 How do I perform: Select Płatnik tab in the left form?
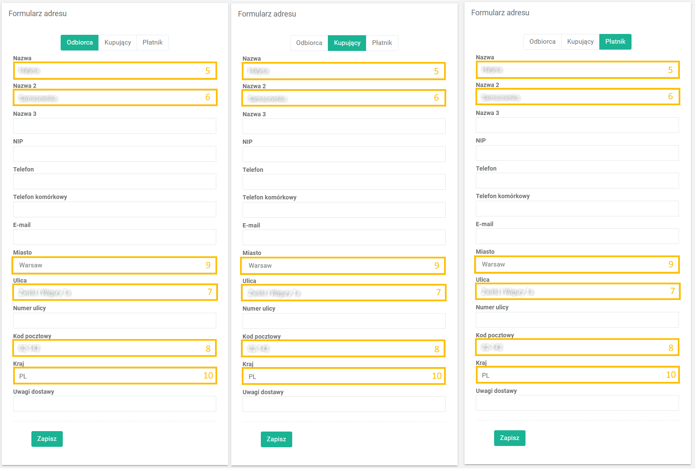[x=152, y=42]
